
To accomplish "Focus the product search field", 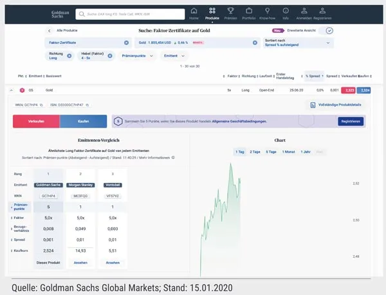I will point(130,14).
